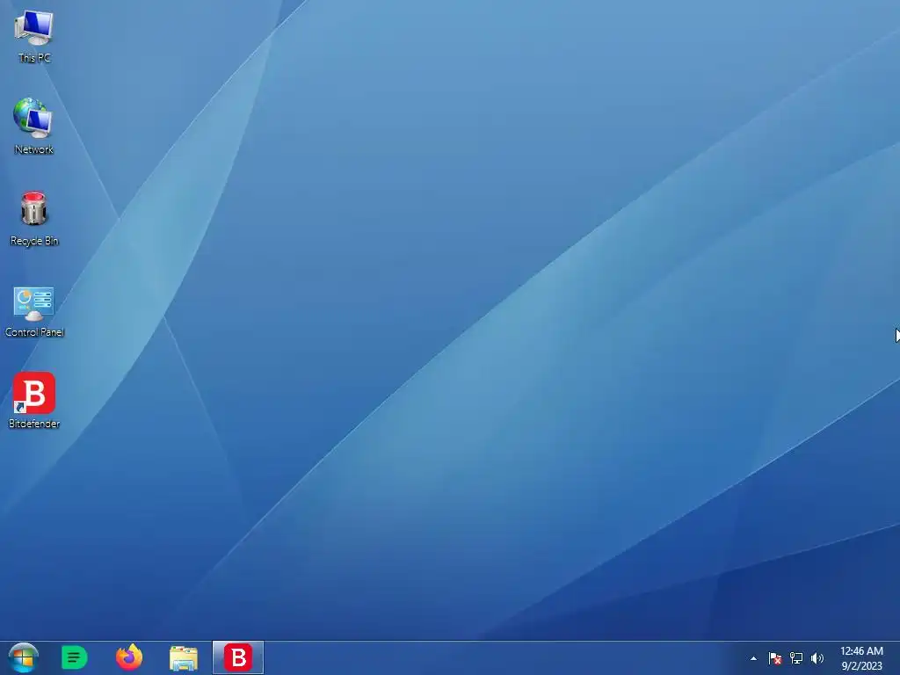Image resolution: width=900 pixels, height=675 pixels.
Task: Open Action Center flag icon
Action: [775, 658]
